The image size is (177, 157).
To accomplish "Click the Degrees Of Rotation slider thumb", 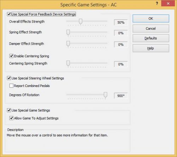I will 105,95.
